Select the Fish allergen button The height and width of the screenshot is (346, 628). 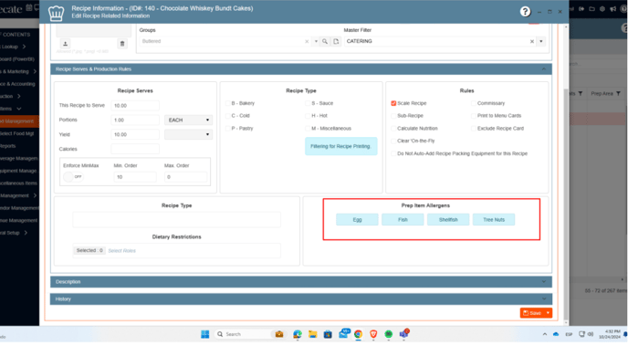403,219
